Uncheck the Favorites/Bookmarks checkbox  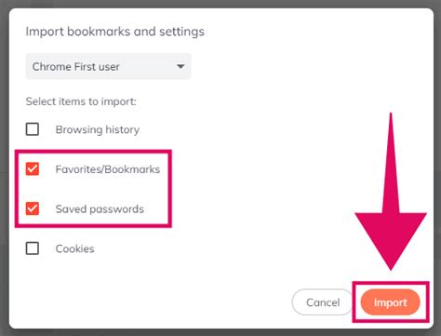click(33, 168)
